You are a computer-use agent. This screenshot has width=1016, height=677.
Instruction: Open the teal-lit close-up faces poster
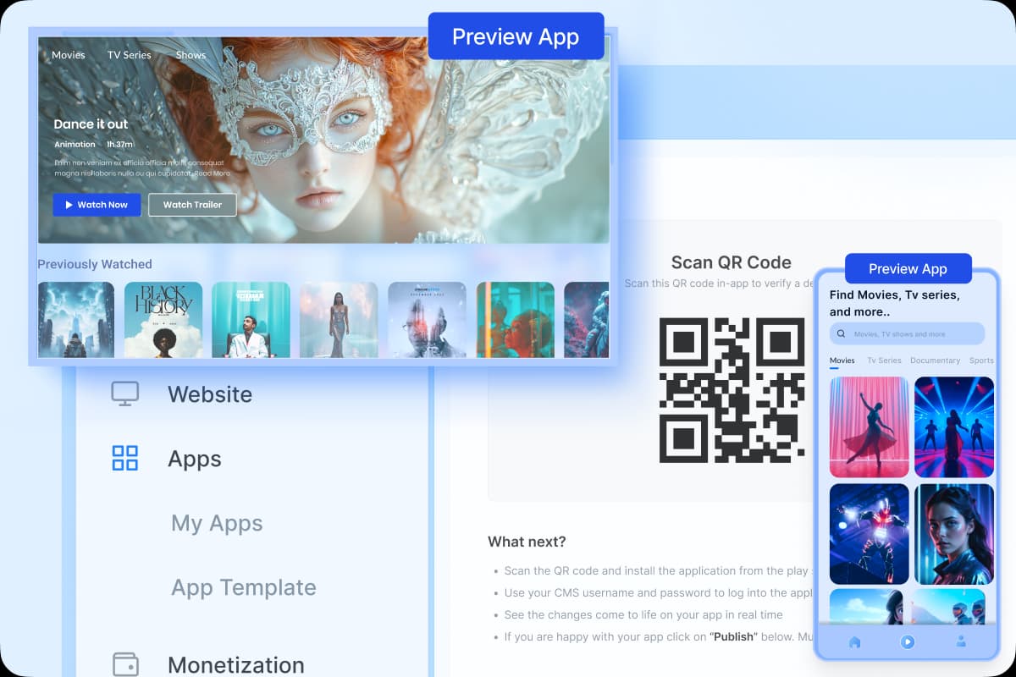516,320
